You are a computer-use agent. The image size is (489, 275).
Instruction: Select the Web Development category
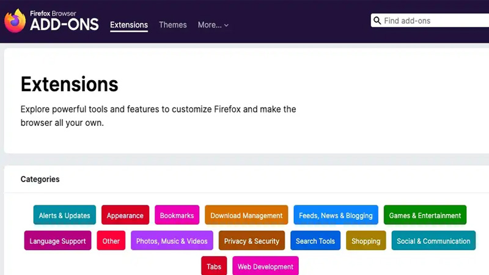pos(265,266)
